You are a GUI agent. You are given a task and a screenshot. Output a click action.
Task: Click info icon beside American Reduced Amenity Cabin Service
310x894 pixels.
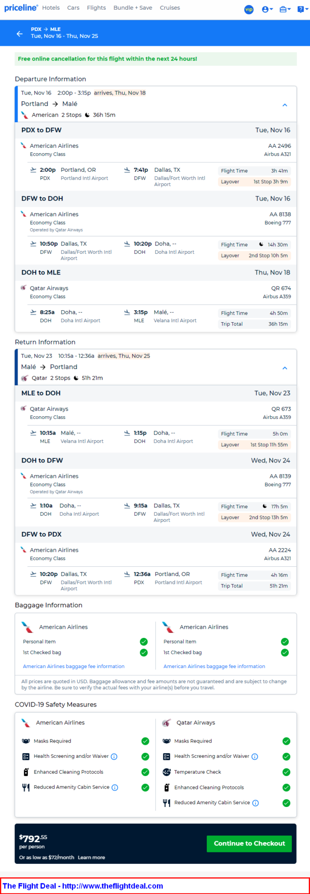115,788
